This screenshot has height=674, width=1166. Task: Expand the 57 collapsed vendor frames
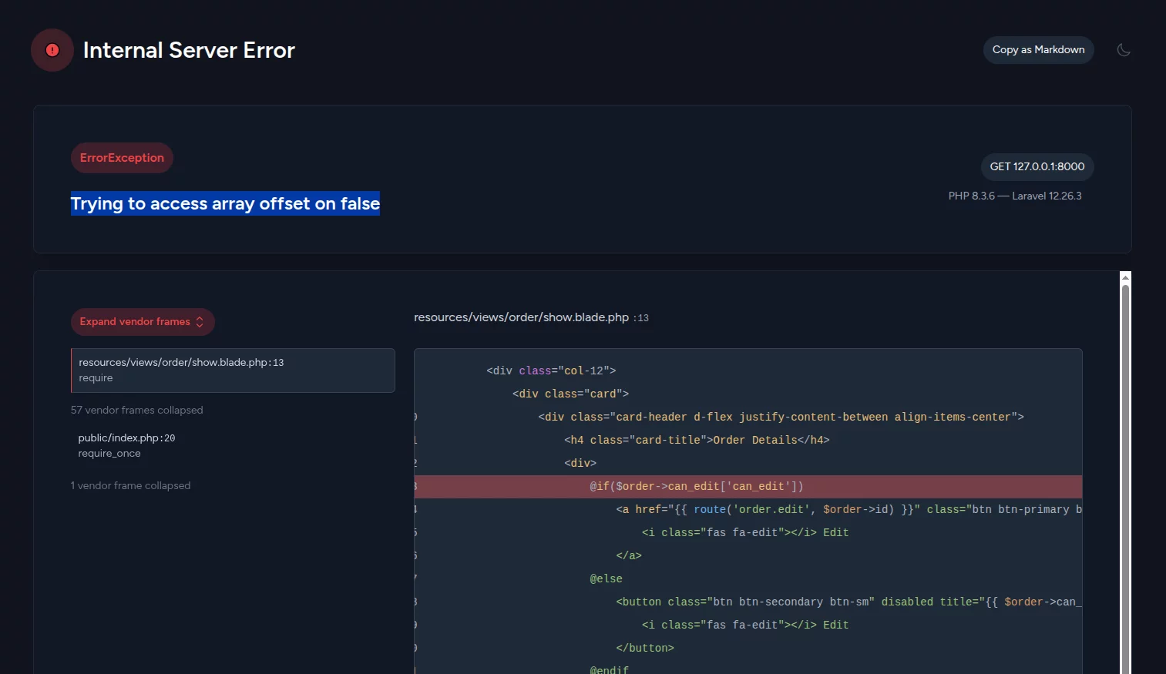point(137,411)
